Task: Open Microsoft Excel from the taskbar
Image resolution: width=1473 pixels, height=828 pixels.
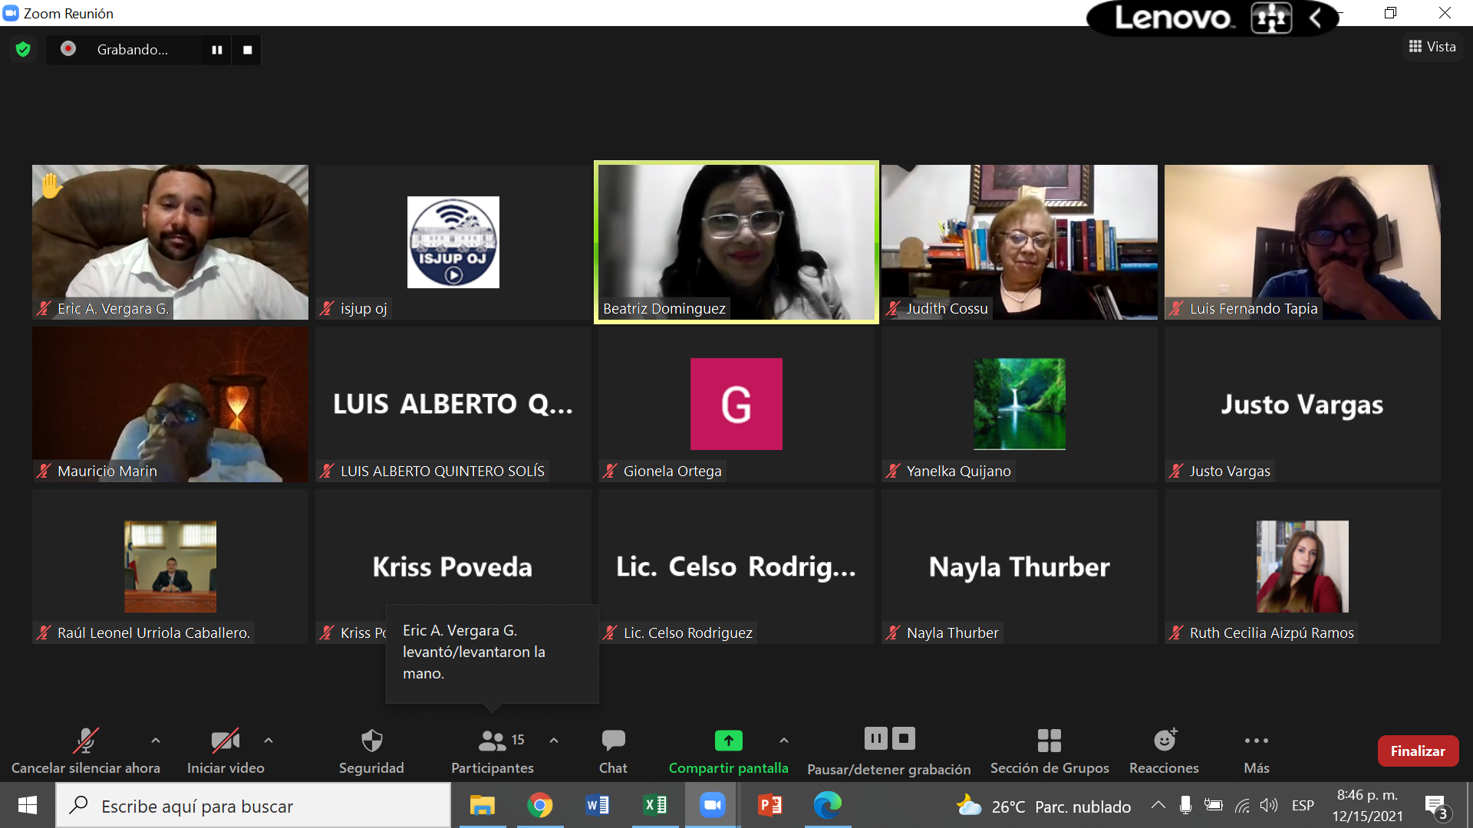Action: [x=655, y=806]
